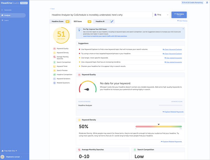
Task: Click the Keyword Quality gauge icon in sidebar
Action: 54,49
